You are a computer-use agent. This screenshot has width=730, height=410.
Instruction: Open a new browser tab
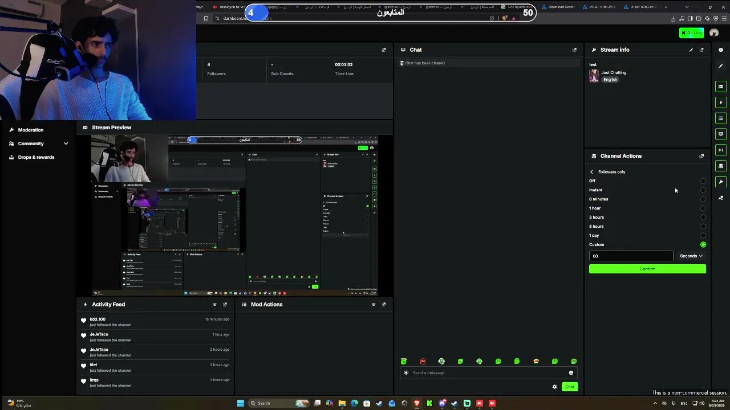(x=666, y=7)
